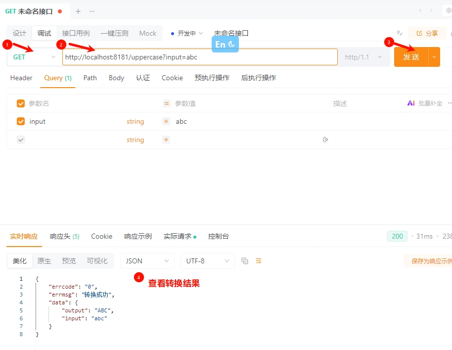Toggle the select-all checkbox beside 参数名

click(21, 103)
